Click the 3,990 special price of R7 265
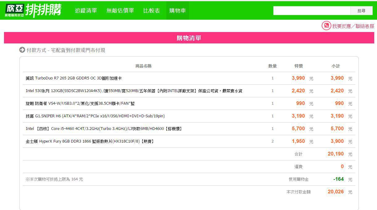377x210 pixels. click(x=298, y=78)
